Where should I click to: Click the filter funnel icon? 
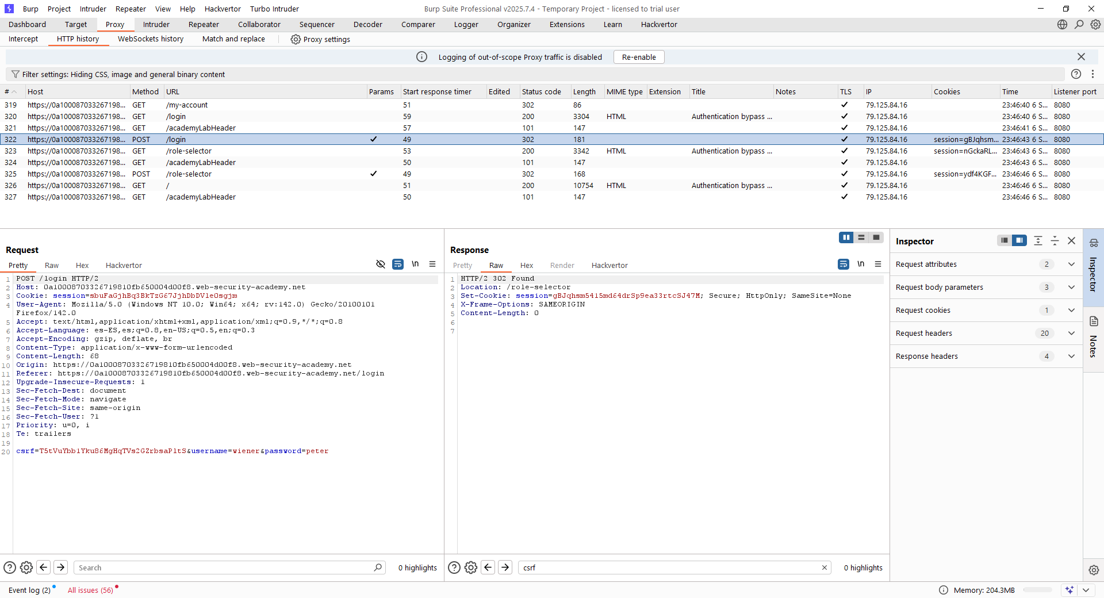click(x=16, y=74)
